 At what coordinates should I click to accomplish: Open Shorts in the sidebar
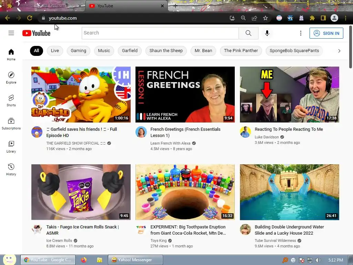[11, 100]
